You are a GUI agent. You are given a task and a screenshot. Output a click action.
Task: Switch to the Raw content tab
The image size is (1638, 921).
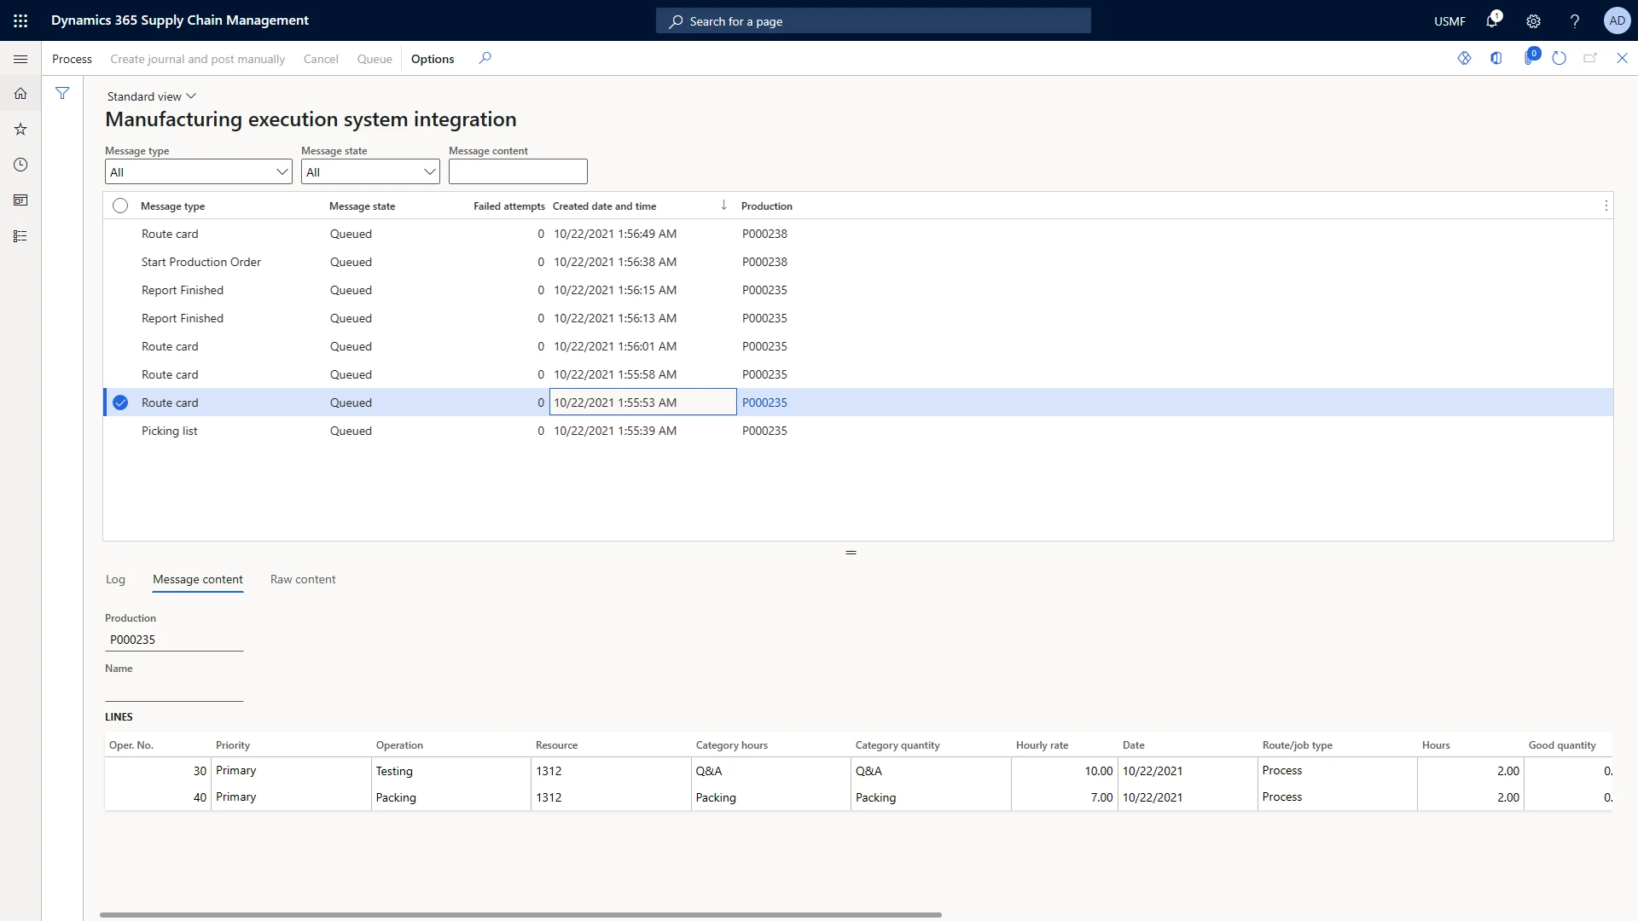pos(303,579)
